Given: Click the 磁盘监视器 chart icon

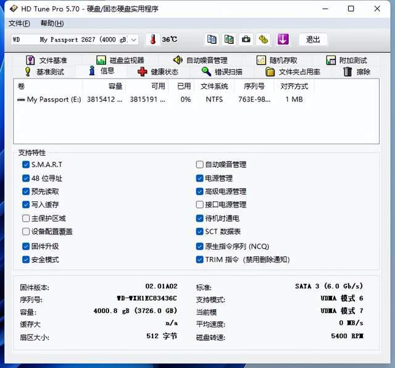Looking at the screenshot, I should coord(101,60).
